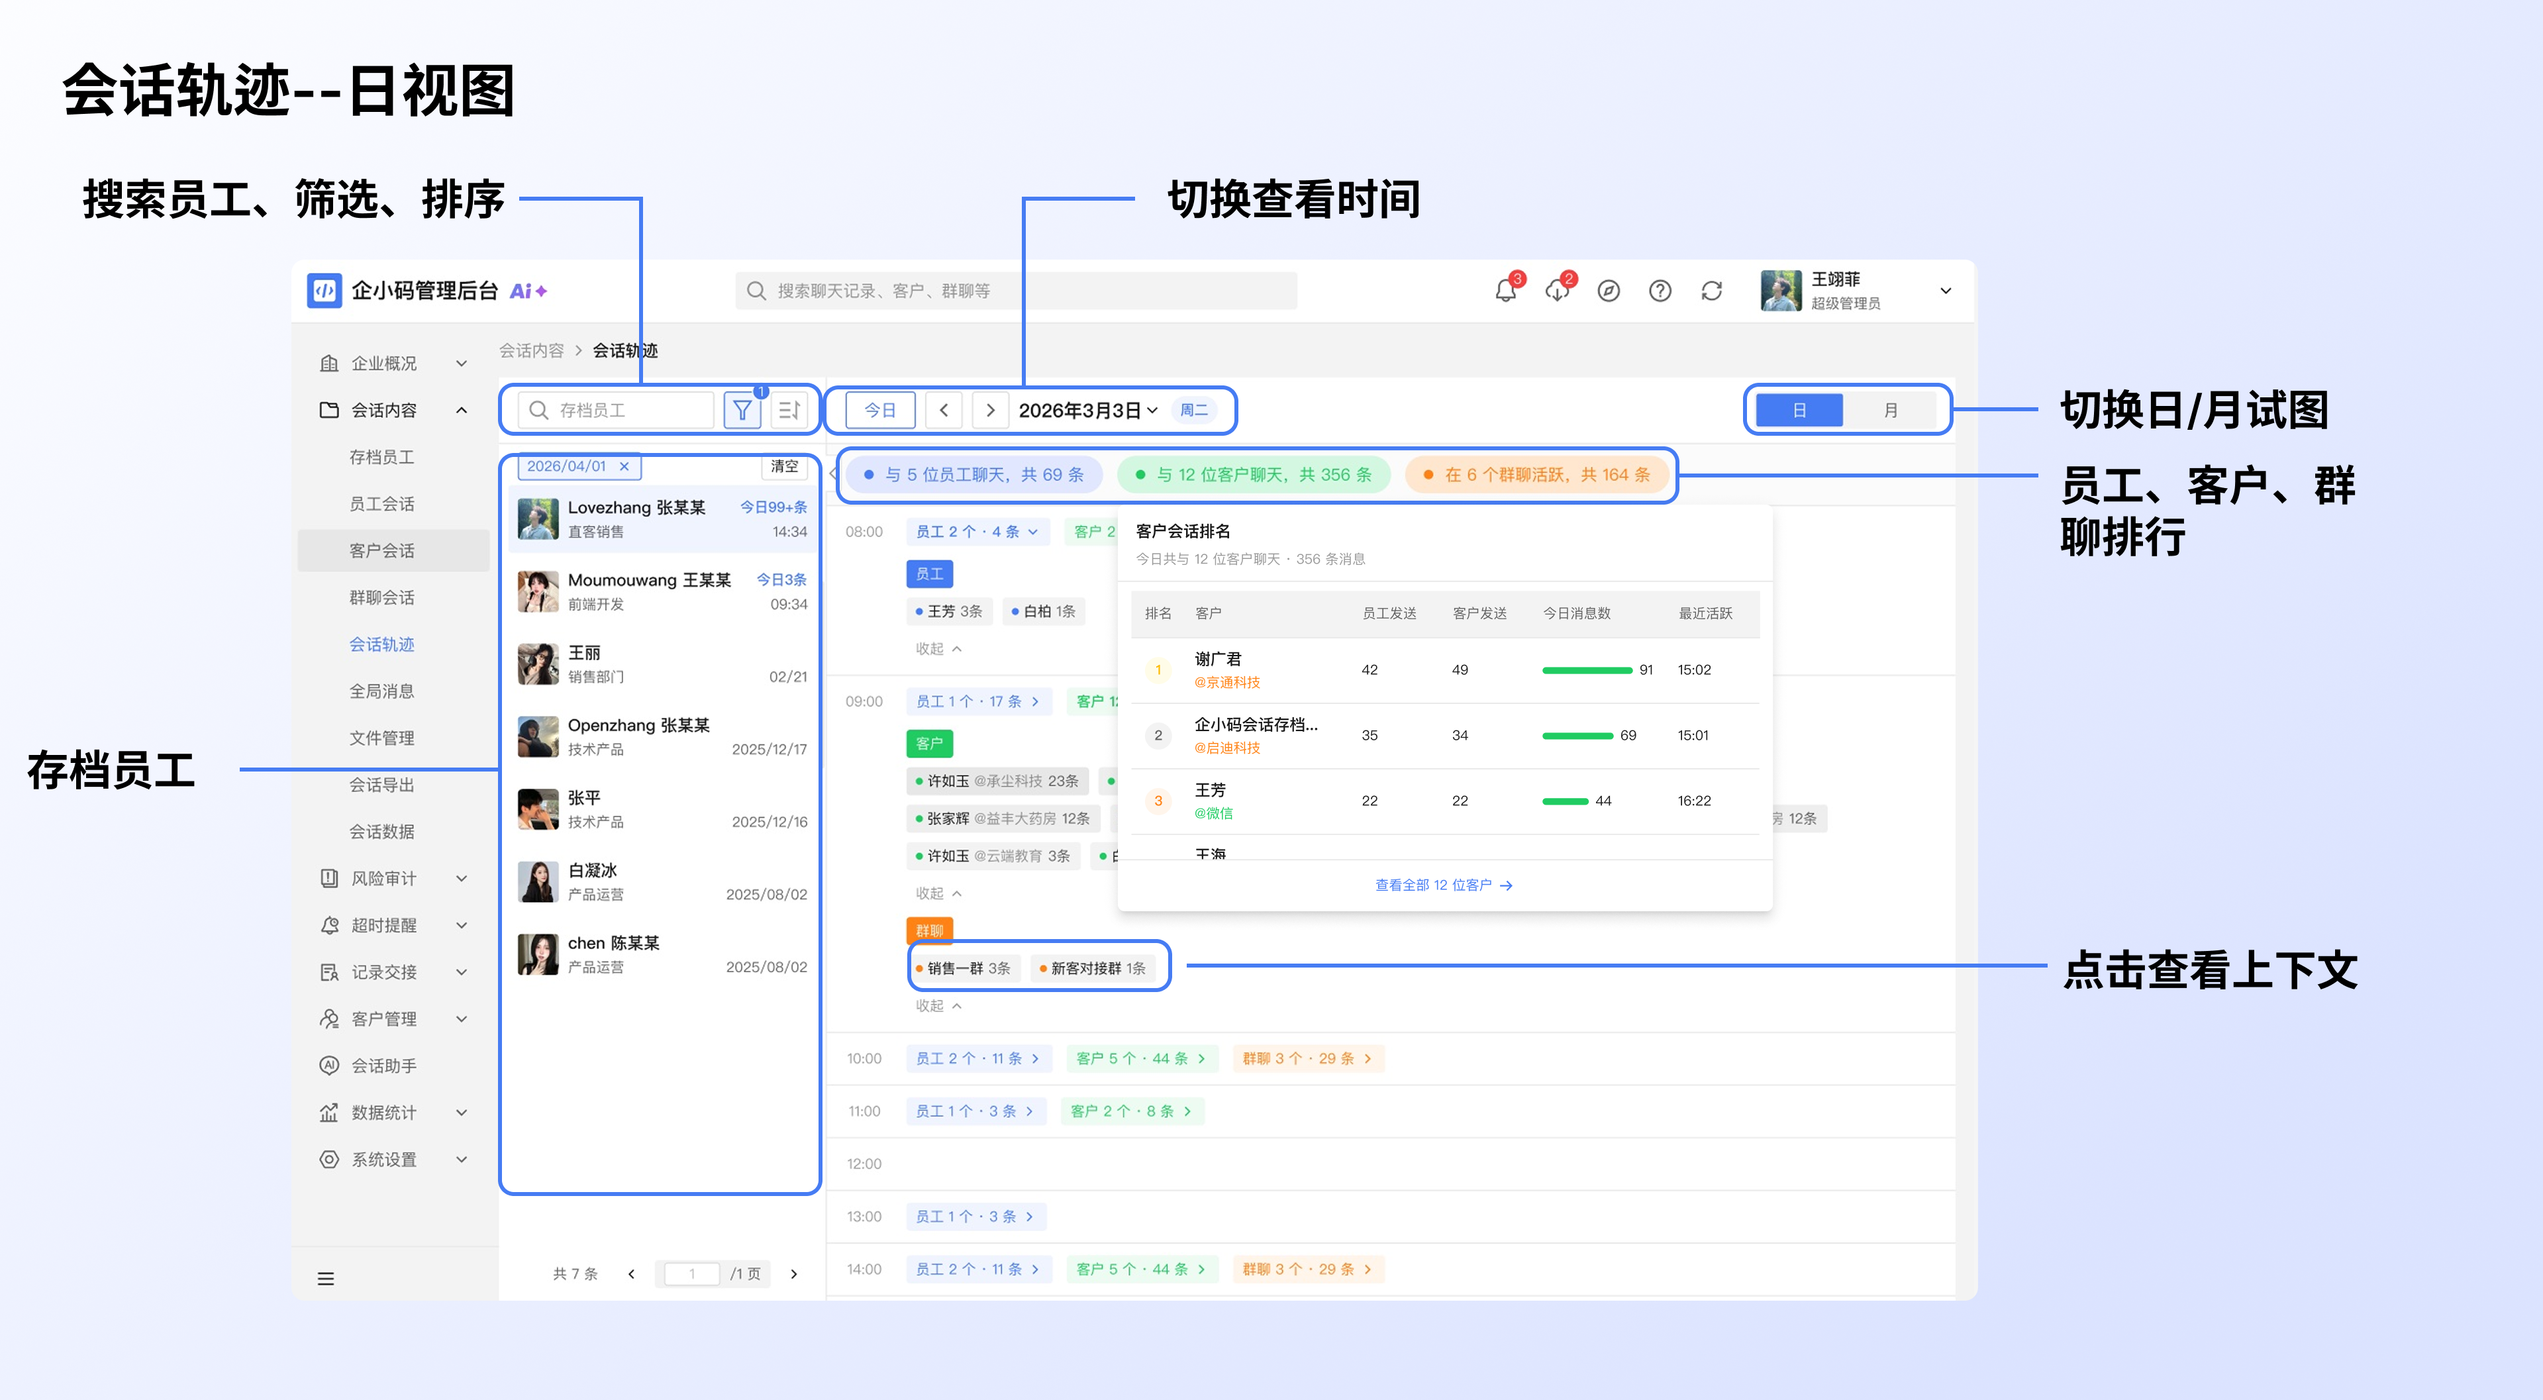Open the employee filter funnel icon
This screenshot has height=1400, width=2543.
click(742, 410)
